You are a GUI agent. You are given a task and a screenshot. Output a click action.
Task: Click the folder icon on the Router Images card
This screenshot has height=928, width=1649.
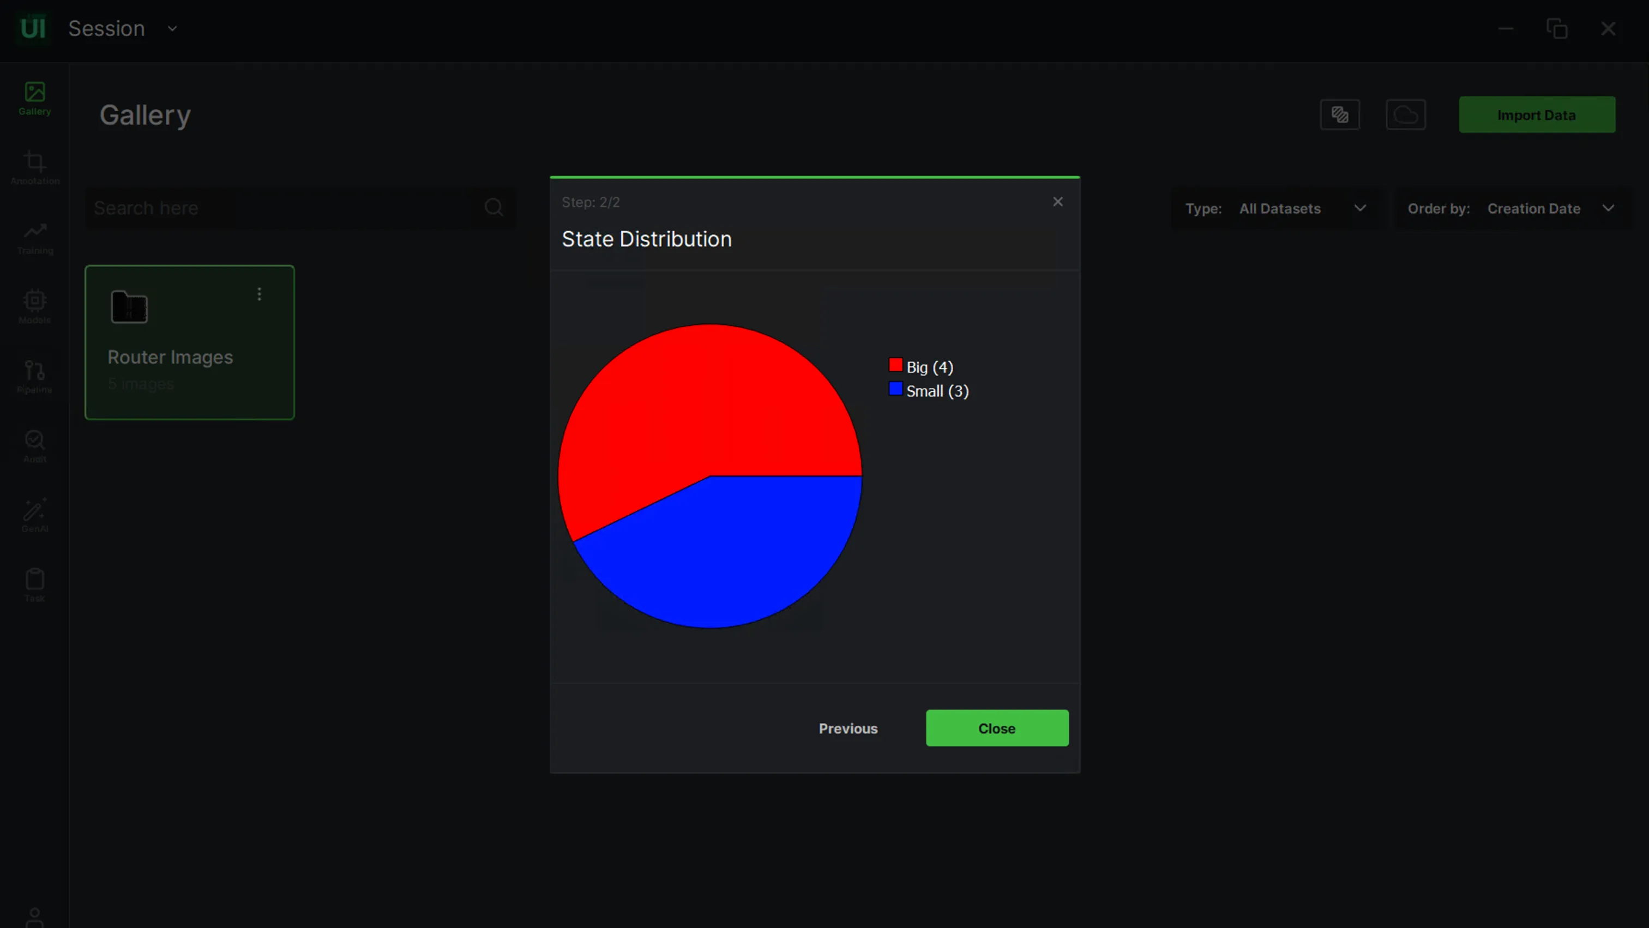(129, 307)
